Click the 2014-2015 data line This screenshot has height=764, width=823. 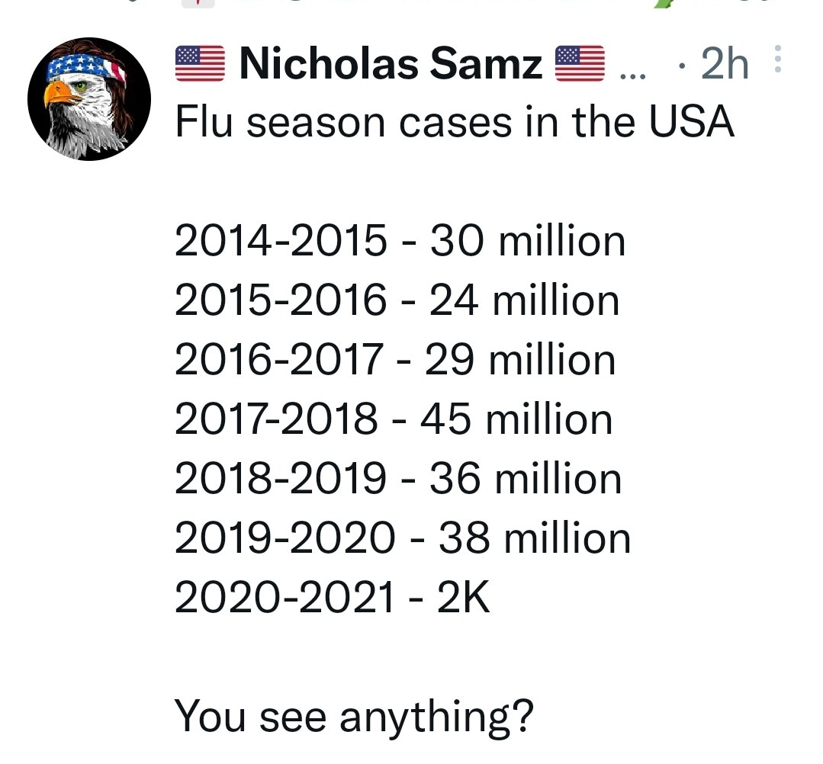(x=400, y=239)
